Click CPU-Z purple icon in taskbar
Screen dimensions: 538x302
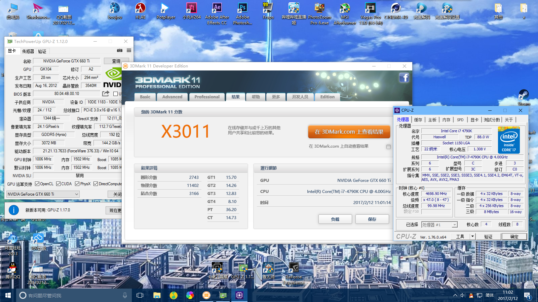click(239, 295)
